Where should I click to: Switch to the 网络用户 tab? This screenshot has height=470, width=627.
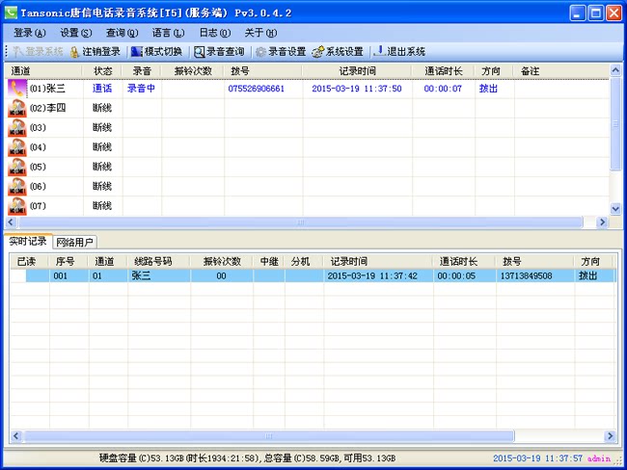pos(75,242)
